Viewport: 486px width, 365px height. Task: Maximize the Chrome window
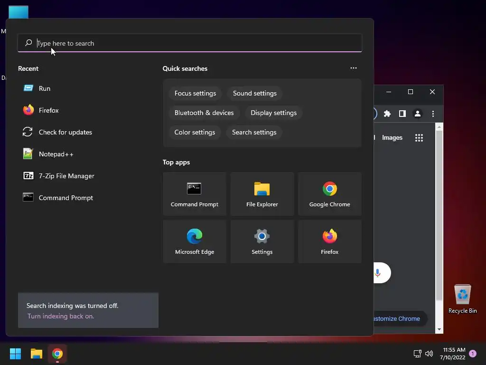411,92
